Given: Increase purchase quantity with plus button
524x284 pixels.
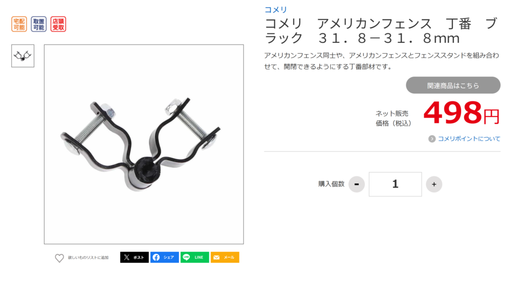Looking at the screenshot, I should (x=434, y=184).
